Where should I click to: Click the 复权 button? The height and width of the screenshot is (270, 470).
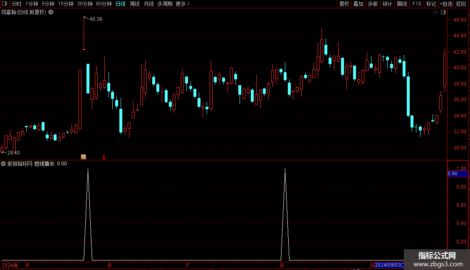coord(344,4)
